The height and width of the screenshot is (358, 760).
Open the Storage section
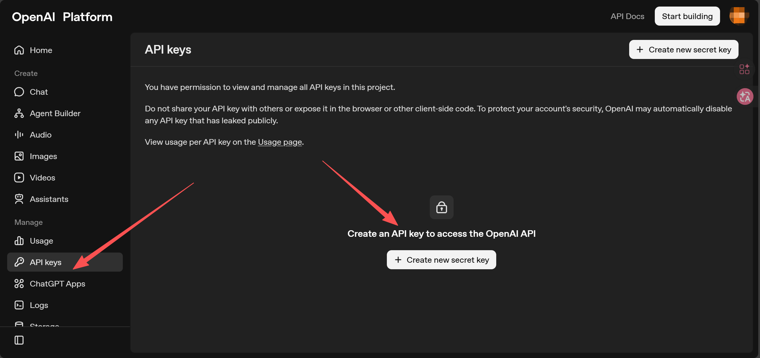pos(44,325)
